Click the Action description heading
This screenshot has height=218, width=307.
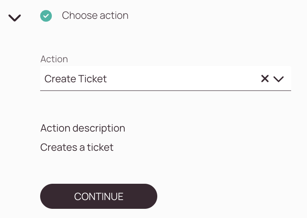point(83,129)
